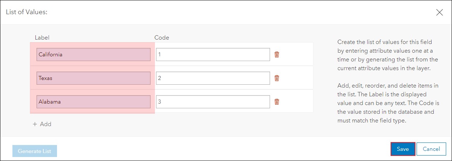452x161 pixels.
Task: Close the List of Values dialog
Action: (440, 12)
